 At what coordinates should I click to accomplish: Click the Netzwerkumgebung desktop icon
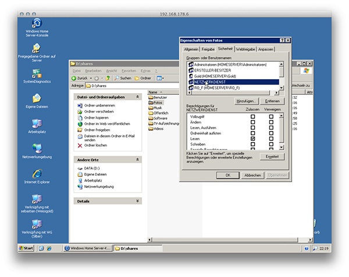click(x=37, y=148)
